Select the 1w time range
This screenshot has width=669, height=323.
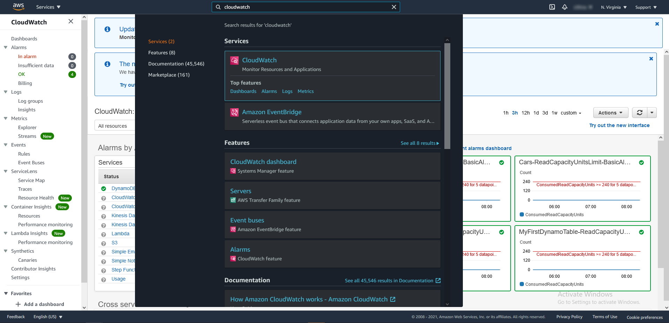(555, 113)
